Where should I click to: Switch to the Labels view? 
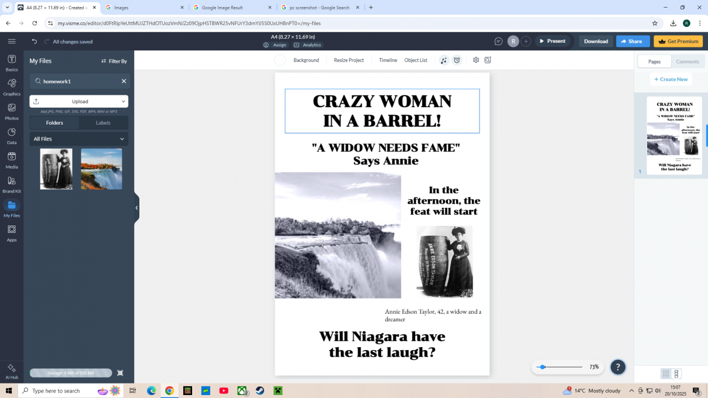[x=103, y=123]
